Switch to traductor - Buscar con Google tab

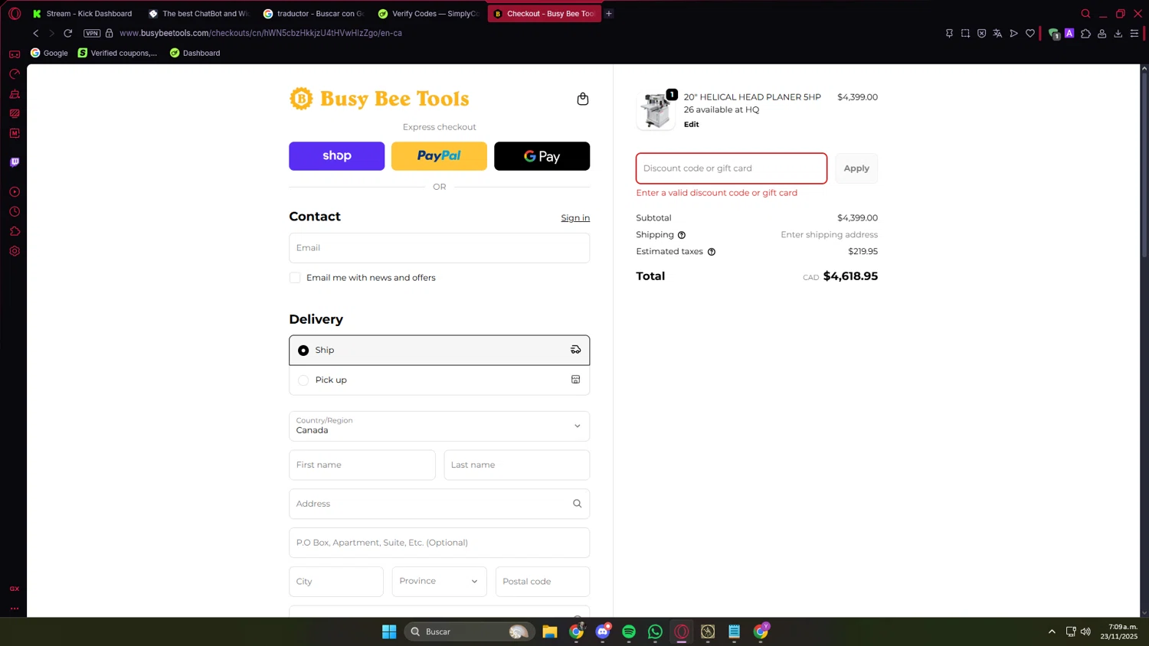[313, 14]
